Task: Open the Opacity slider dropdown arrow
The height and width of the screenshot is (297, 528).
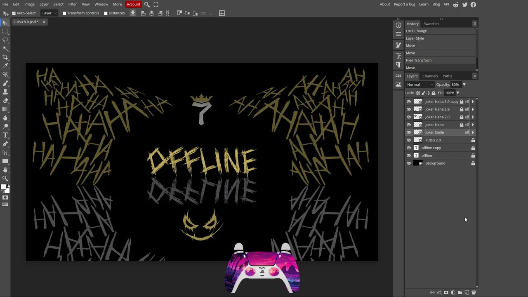Action: coord(464,85)
